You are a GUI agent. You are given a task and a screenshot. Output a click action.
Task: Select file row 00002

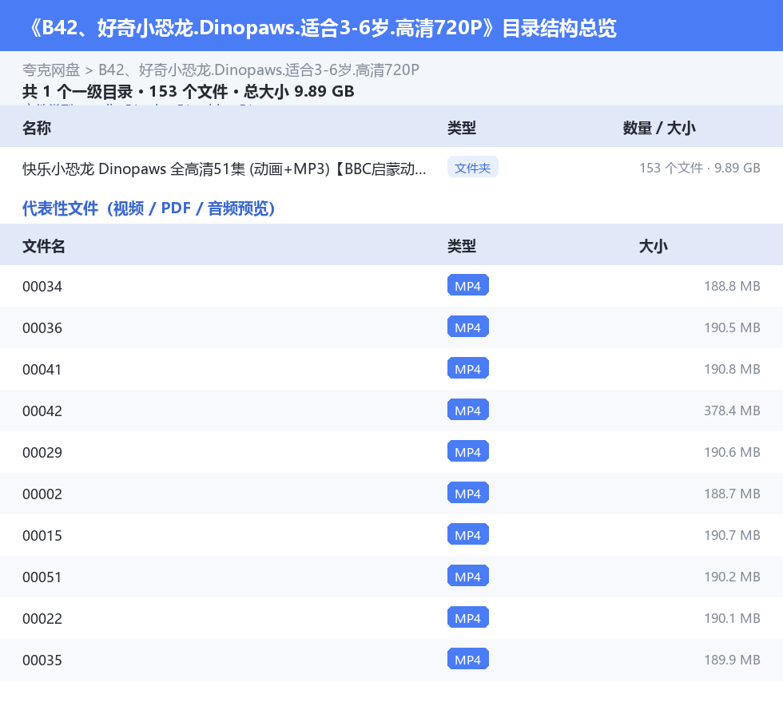pos(391,494)
